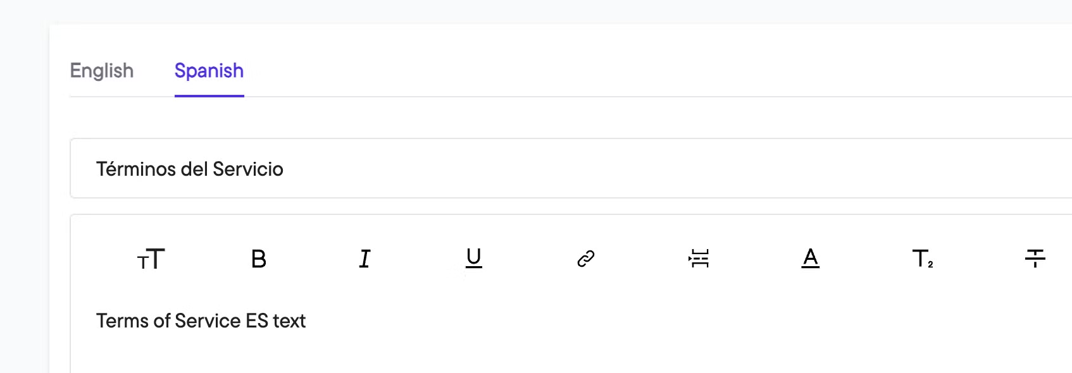Click the word 'text' in the editor body
The height and width of the screenshot is (373, 1072).
point(289,321)
